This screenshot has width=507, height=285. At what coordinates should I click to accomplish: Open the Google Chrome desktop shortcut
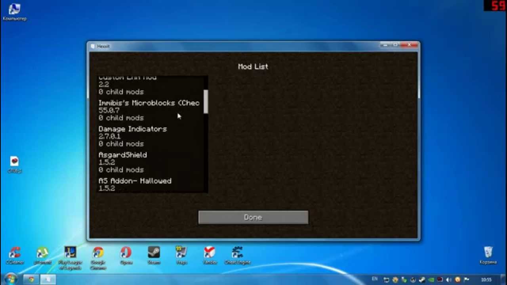click(98, 258)
